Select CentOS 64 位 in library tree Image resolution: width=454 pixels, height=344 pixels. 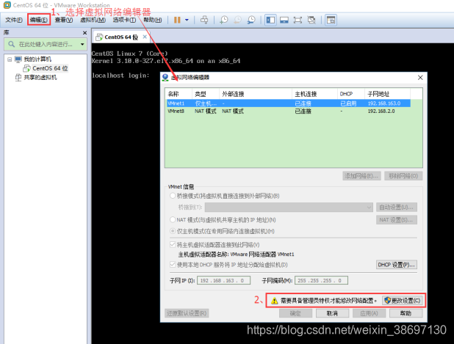click(x=50, y=68)
